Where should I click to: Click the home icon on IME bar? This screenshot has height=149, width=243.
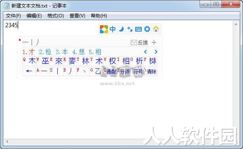point(156,29)
